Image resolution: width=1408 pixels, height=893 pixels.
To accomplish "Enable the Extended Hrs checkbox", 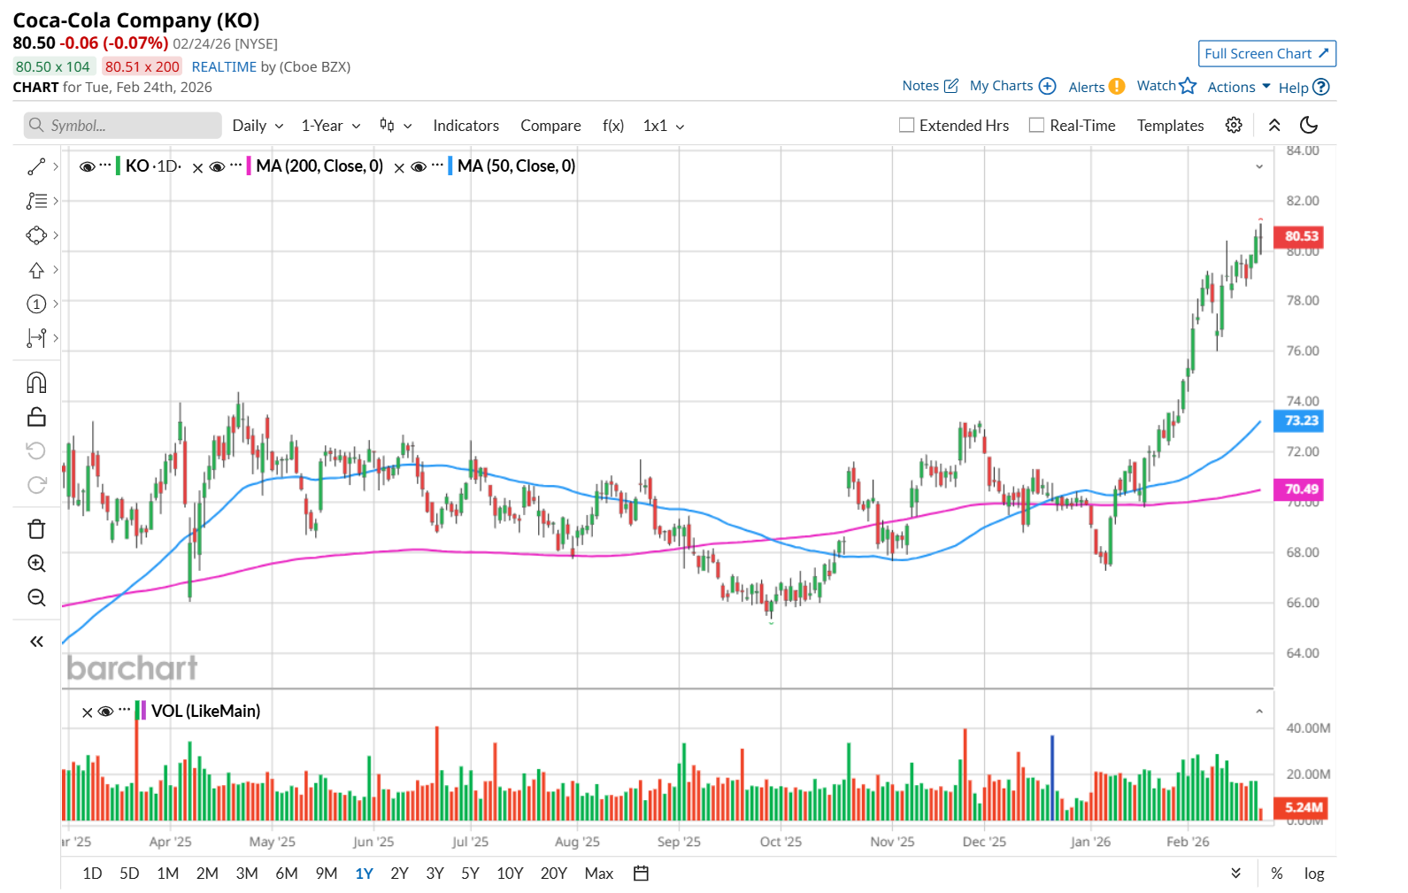I will (907, 126).
